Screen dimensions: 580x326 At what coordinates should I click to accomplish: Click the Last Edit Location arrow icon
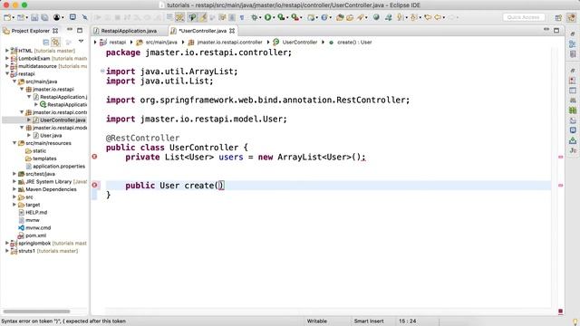click(x=428, y=17)
